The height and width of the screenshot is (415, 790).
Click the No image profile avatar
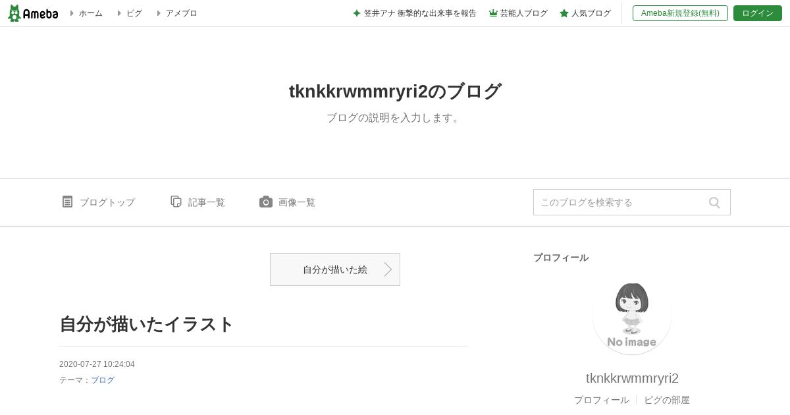coord(632,316)
